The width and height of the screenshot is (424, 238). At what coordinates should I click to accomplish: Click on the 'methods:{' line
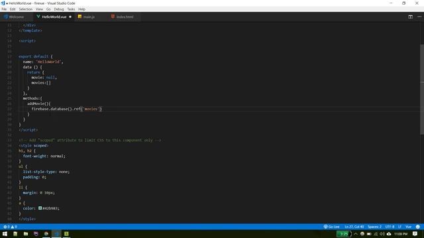click(32, 99)
